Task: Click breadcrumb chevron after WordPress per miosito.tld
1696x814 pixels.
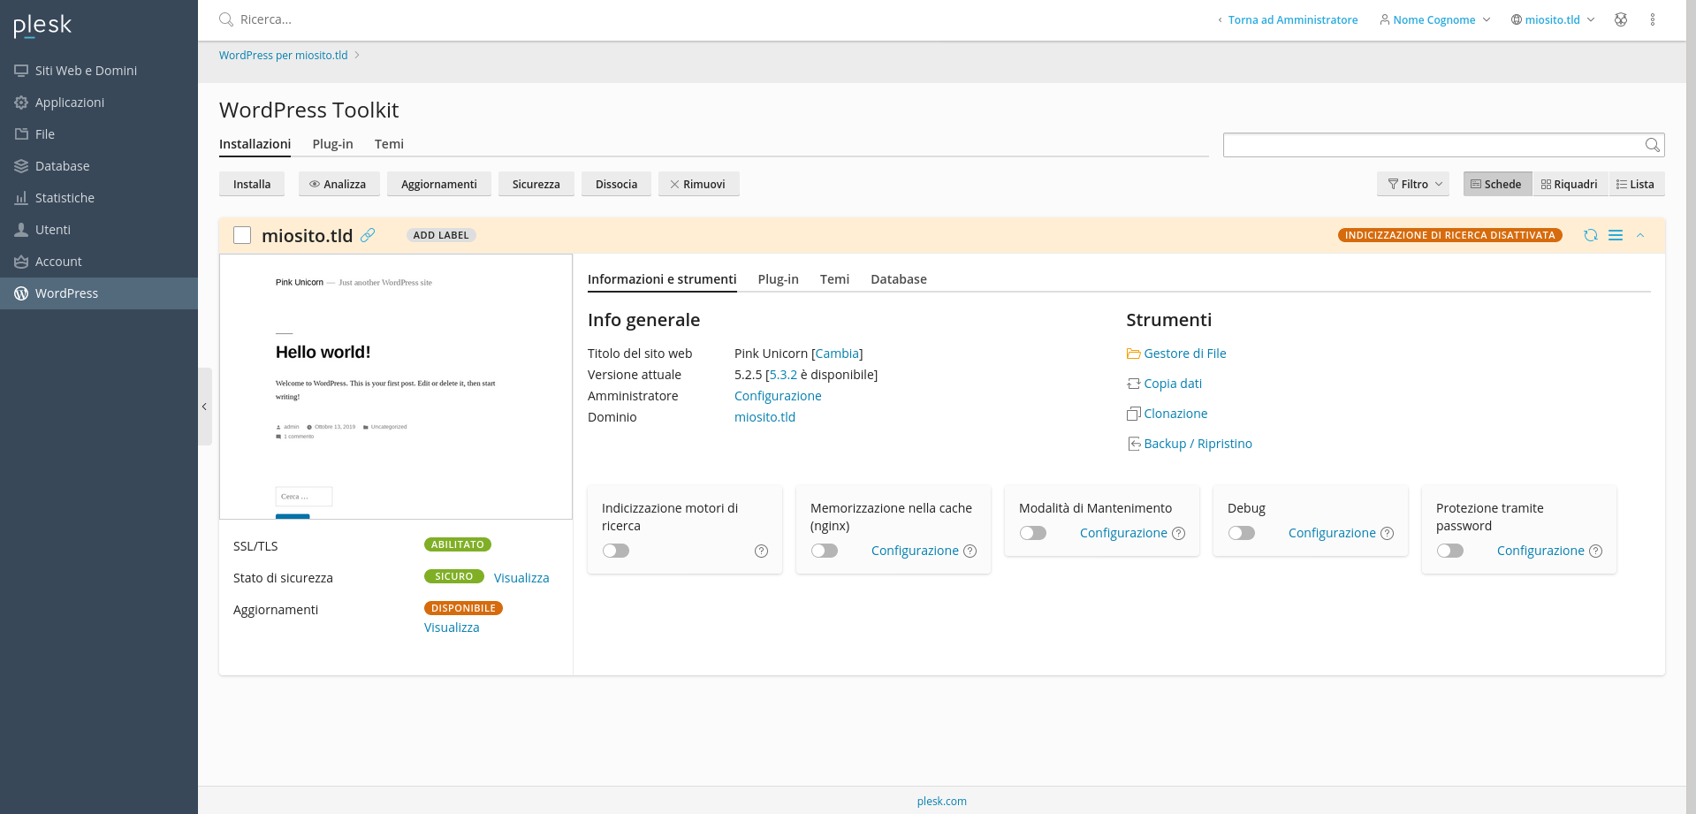Action: click(357, 55)
